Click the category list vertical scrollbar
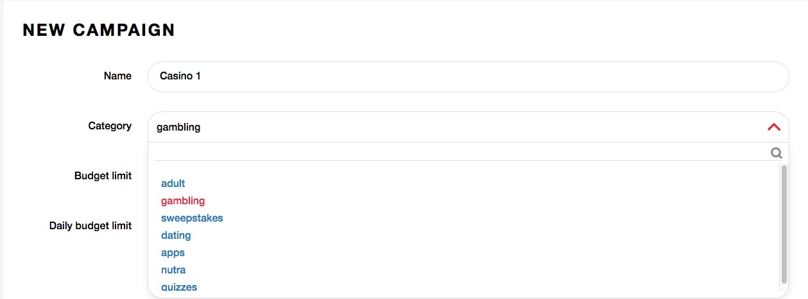Viewport: 808px width, 299px height. click(x=784, y=223)
